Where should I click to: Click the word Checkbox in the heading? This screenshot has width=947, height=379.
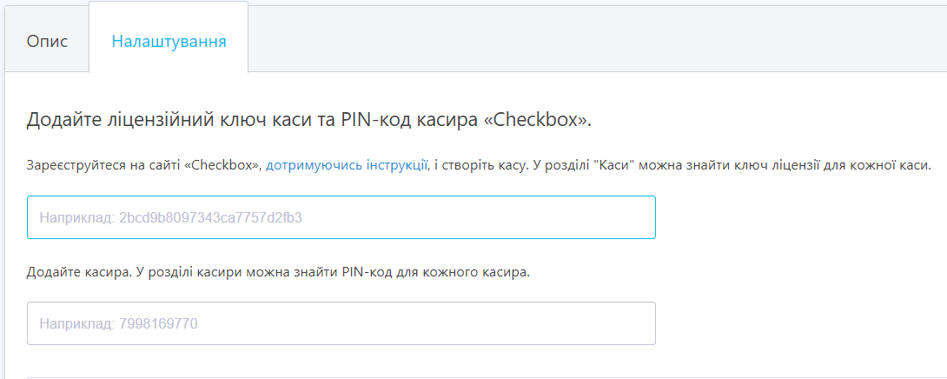click(536, 120)
